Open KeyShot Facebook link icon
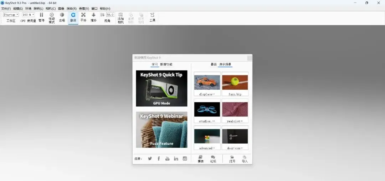Screen dimensions: 385x181 pyautogui.click(x=159, y=159)
